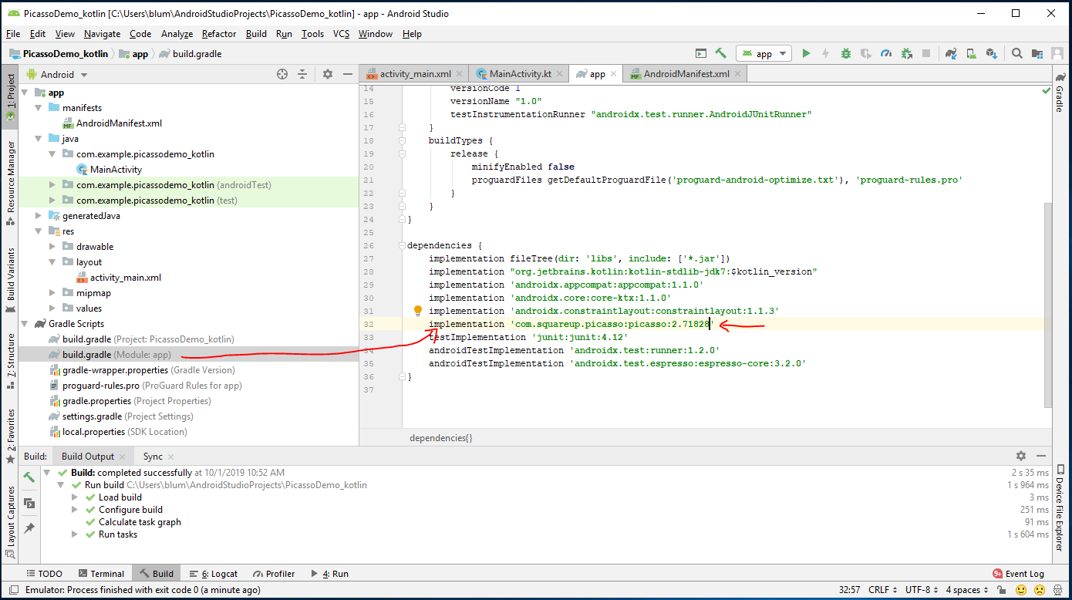Screen dimensions: 1072x600
Task: Click the sad face feedback icon
Action: [x=1040, y=590]
